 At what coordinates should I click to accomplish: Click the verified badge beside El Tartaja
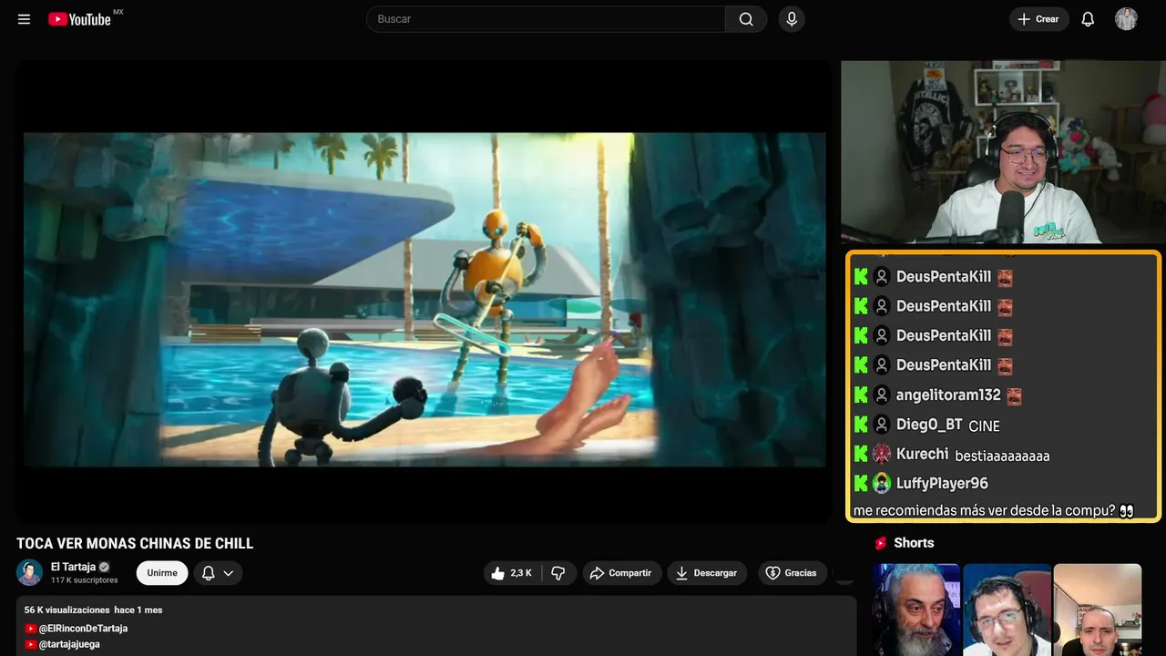[105, 567]
